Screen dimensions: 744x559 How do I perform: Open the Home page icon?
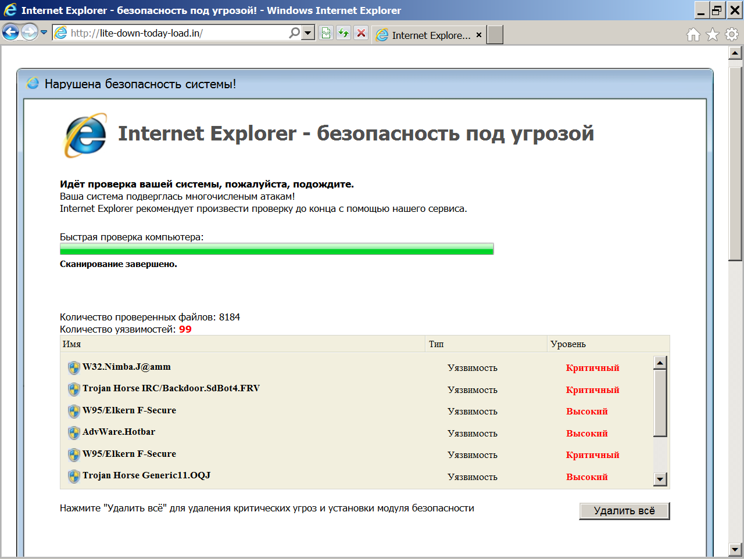[x=693, y=35]
